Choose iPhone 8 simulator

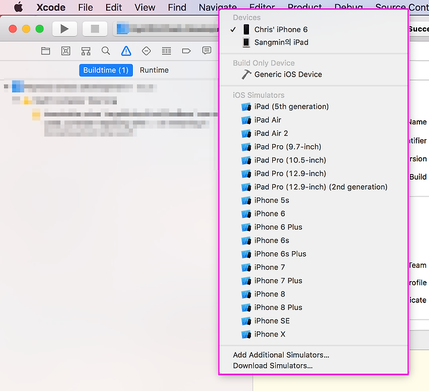point(313,294)
